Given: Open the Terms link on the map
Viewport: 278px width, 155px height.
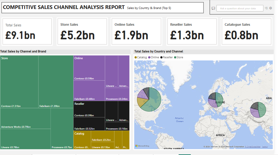Looking at the screenshot, I should pyautogui.click(x=265, y=147).
